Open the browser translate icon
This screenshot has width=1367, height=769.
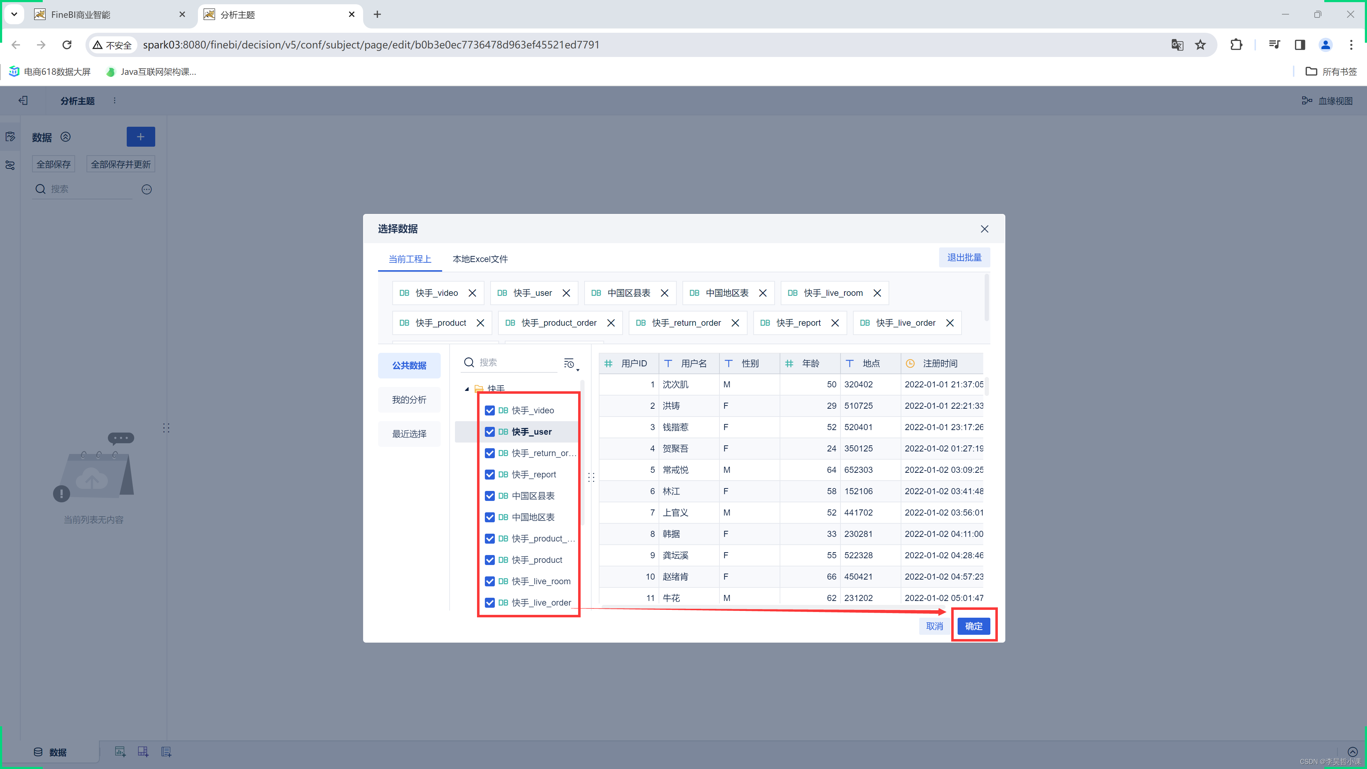(1177, 45)
